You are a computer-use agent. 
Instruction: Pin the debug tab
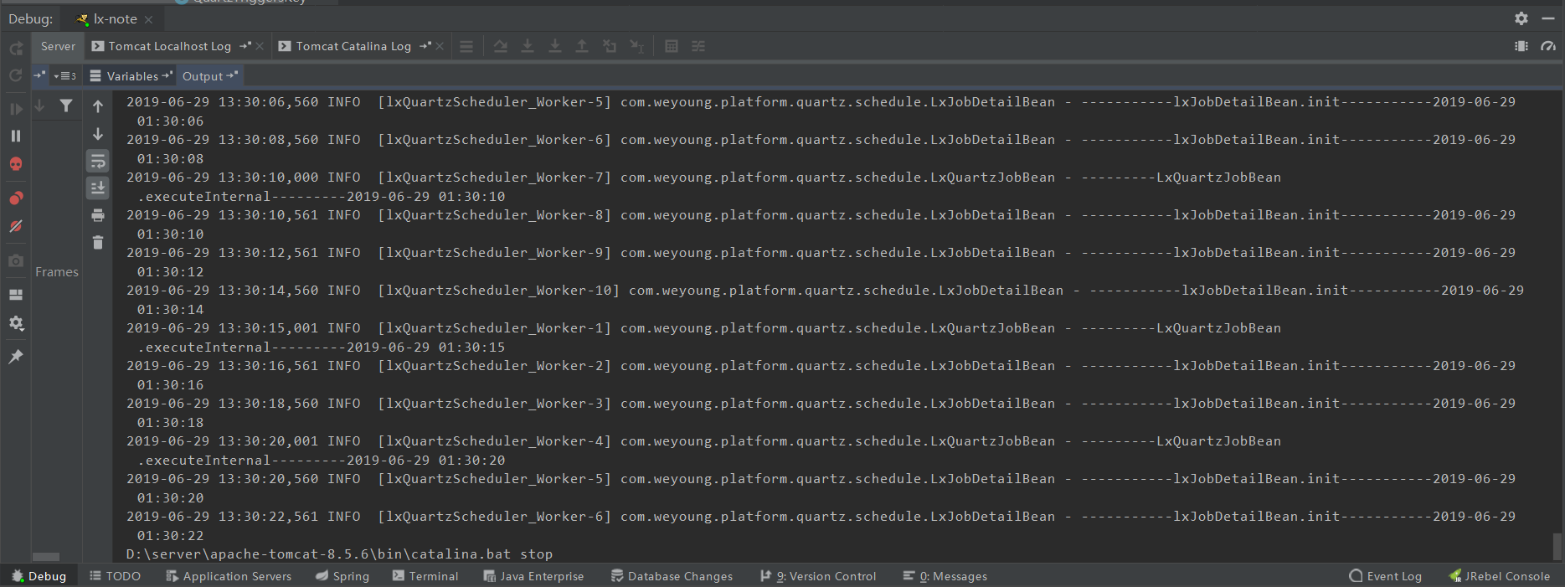pos(16,357)
